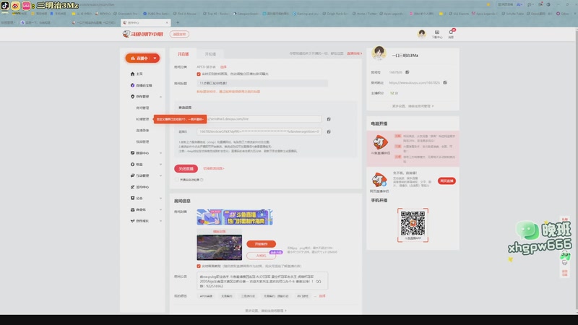
Task: Close the active browser tab
Action: [167, 22]
